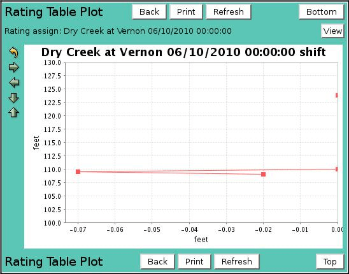Click the bottom Back button
Screen dimensions: 349x274
(x=157, y=261)
